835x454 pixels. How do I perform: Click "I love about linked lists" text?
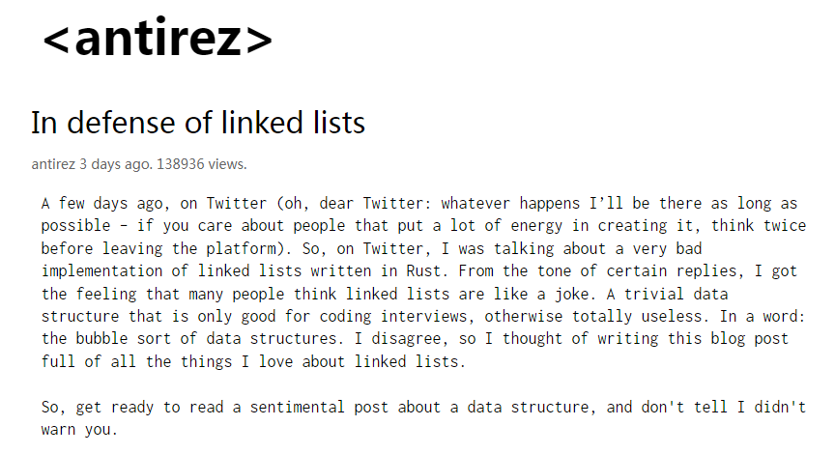[x=350, y=362]
